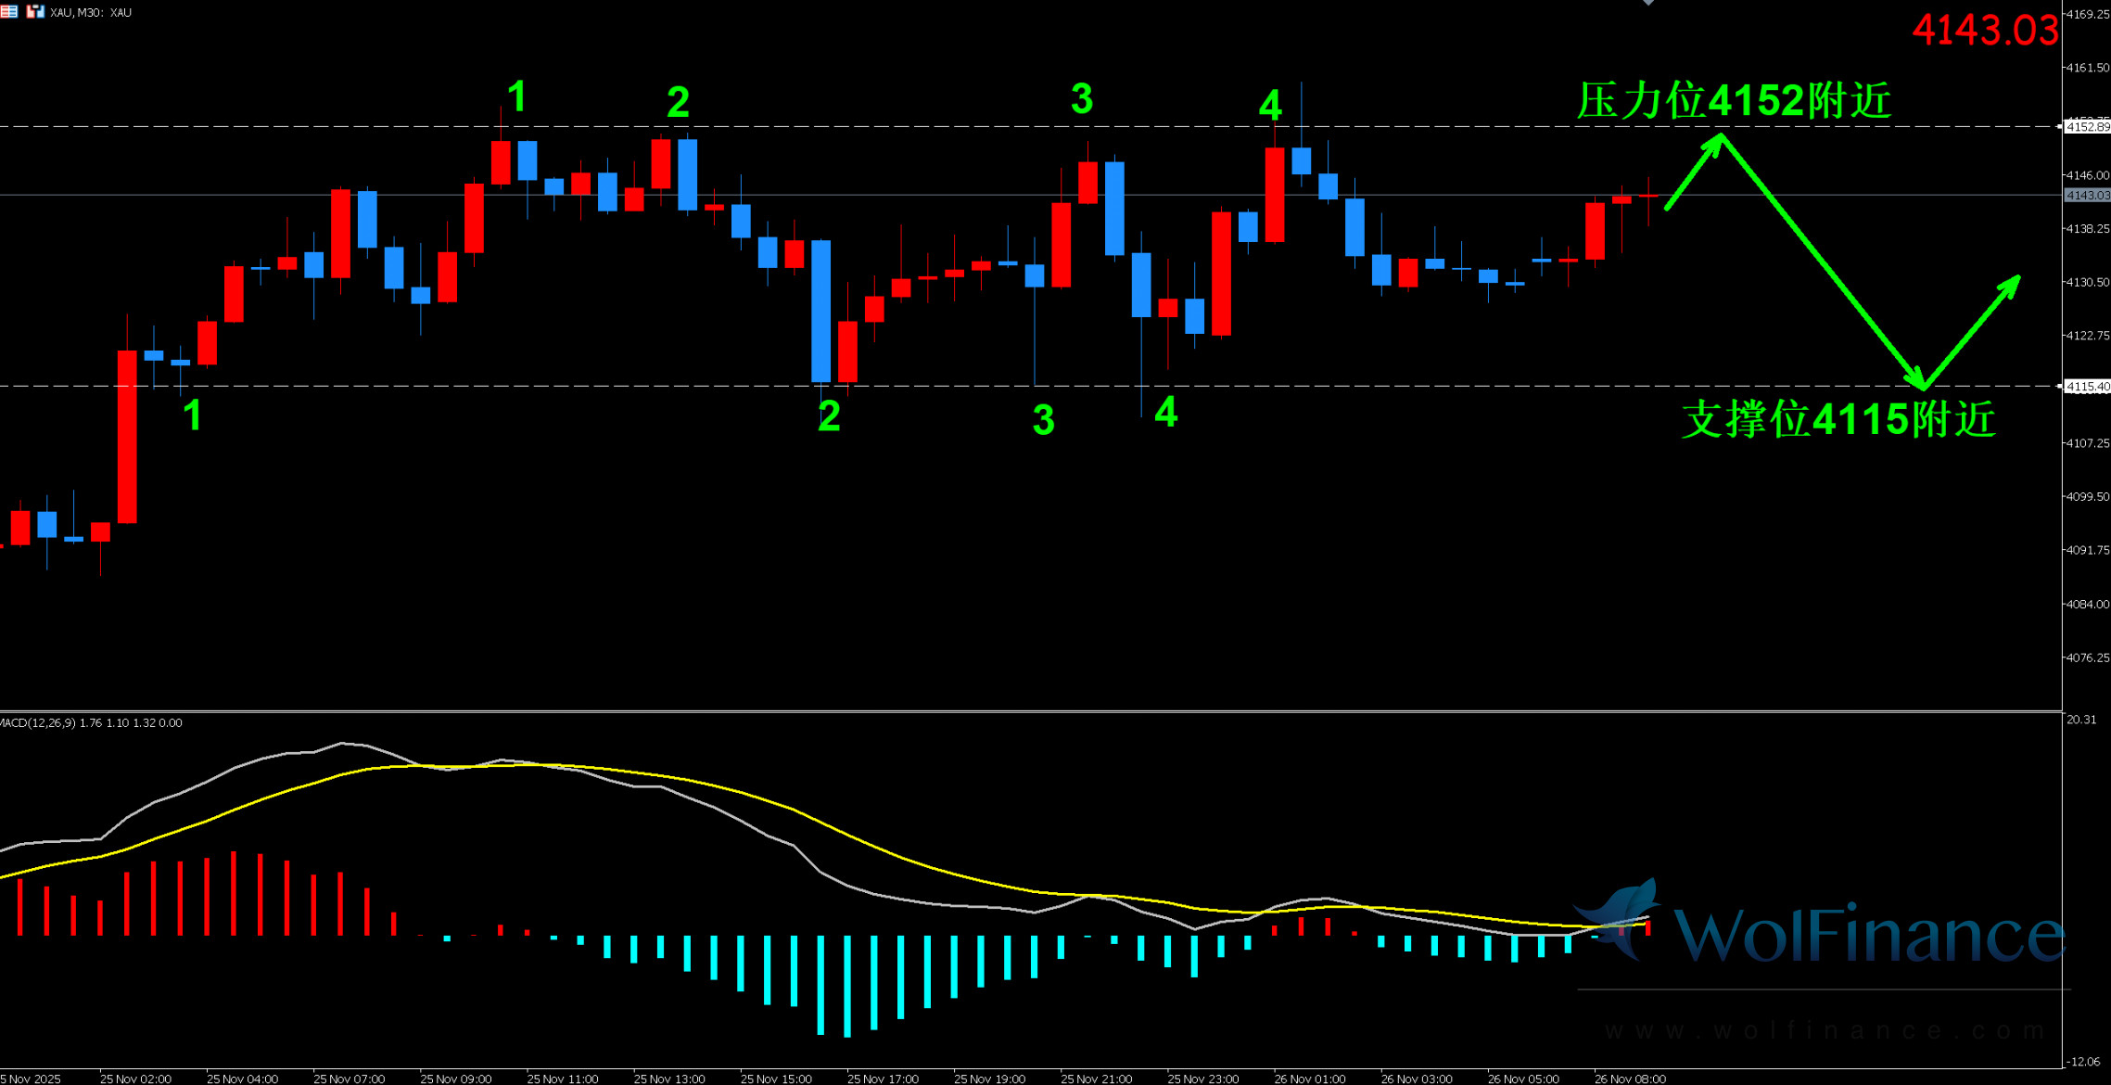Grab the separator between price chart and MACD
The height and width of the screenshot is (1085, 2111).
click(x=1020, y=711)
